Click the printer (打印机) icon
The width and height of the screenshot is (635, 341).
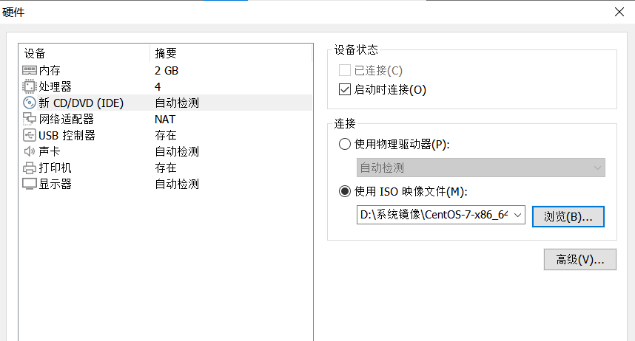coord(29,168)
